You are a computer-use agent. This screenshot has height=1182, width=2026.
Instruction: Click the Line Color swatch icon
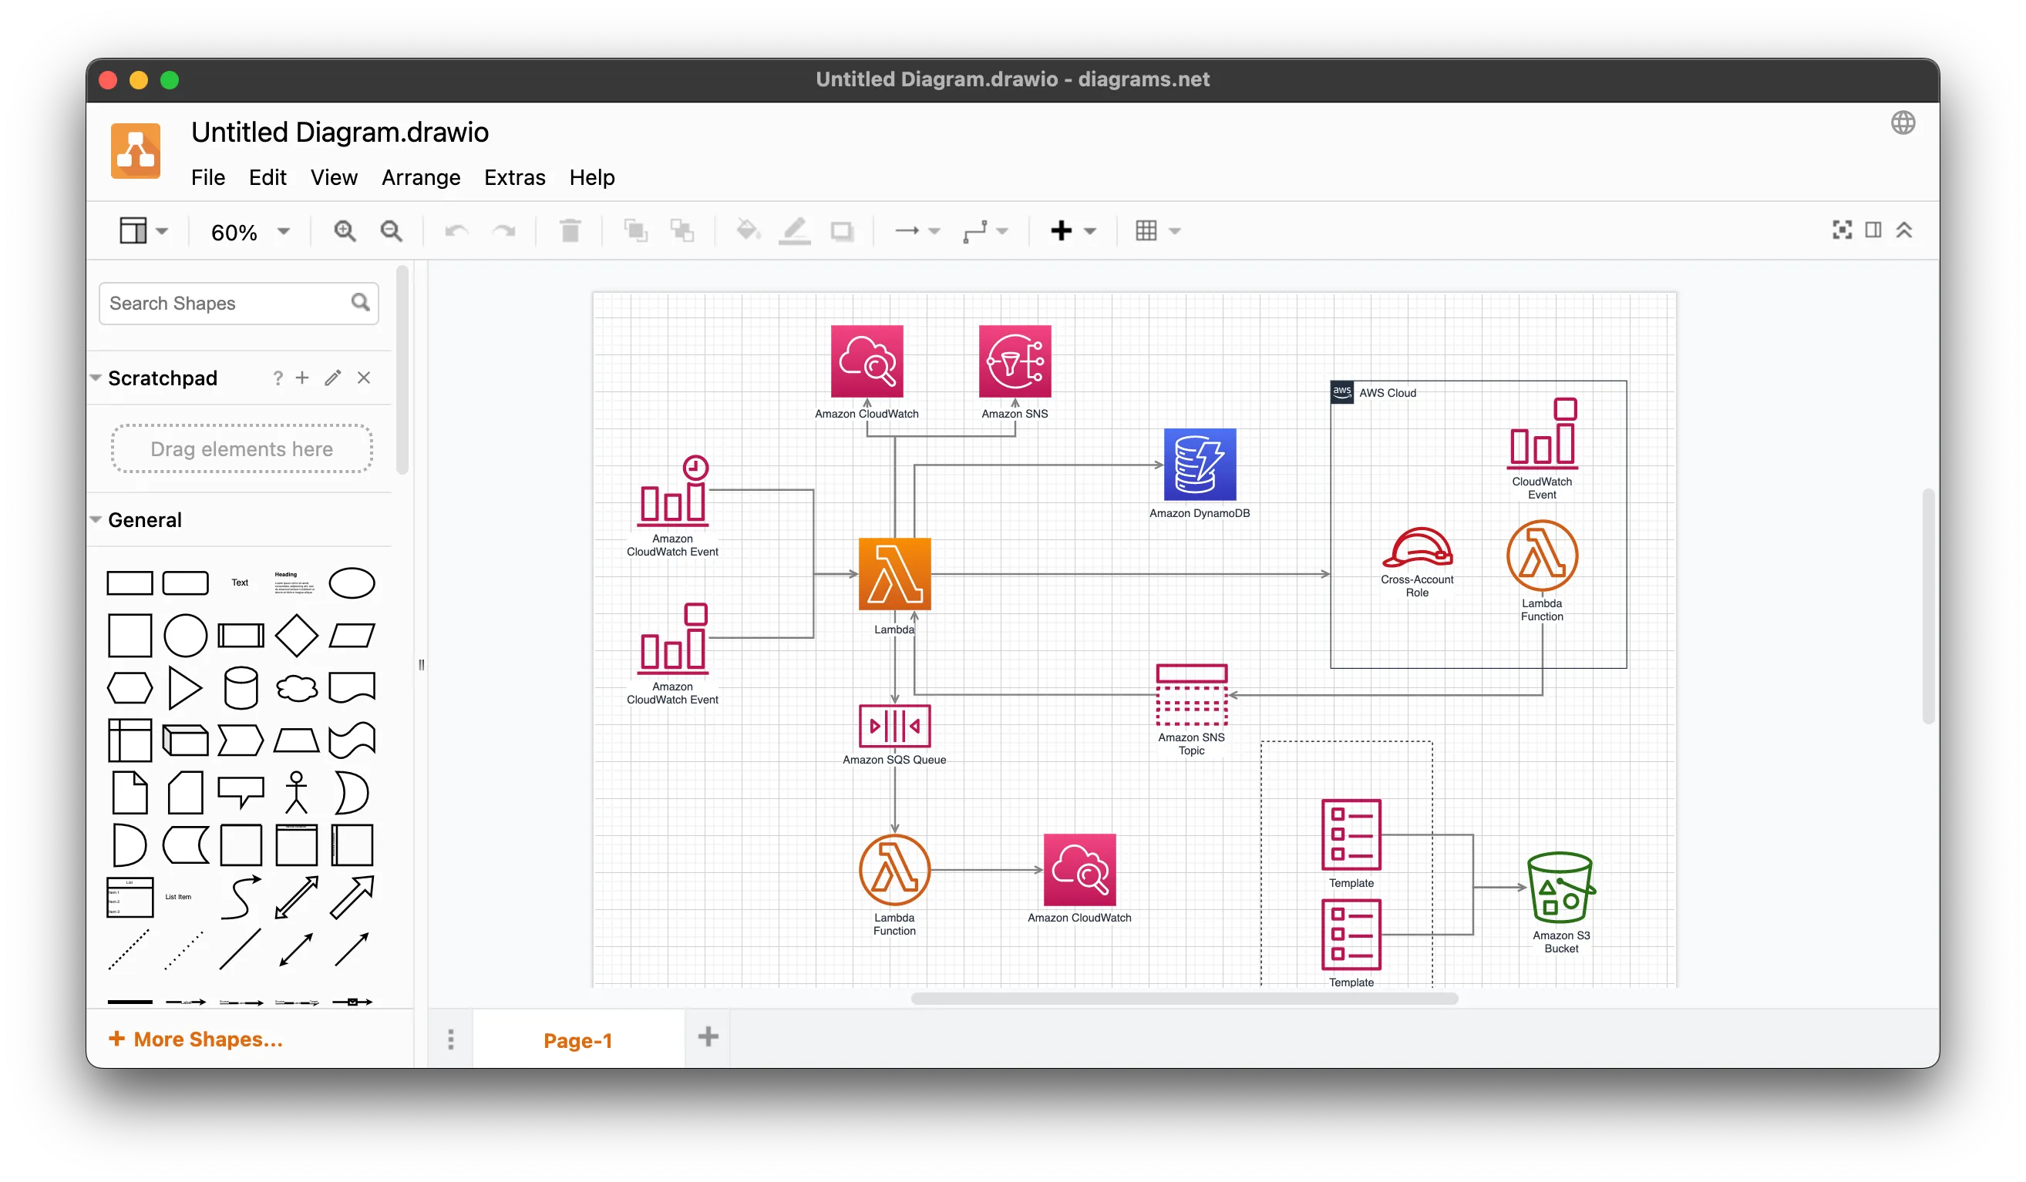pyautogui.click(x=794, y=230)
